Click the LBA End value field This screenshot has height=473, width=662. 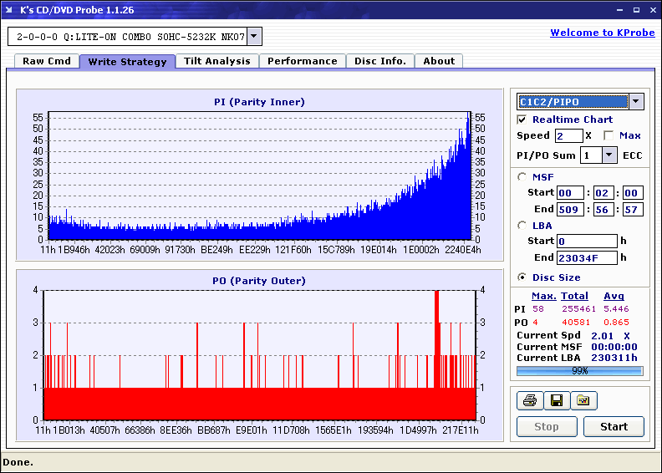point(586,257)
